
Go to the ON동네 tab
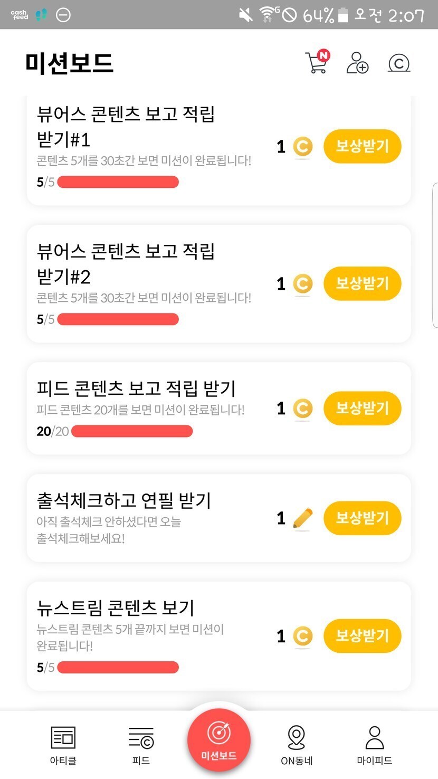[x=297, y=745]
